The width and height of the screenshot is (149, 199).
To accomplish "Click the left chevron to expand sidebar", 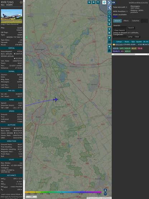I will [x=110, y=8].
